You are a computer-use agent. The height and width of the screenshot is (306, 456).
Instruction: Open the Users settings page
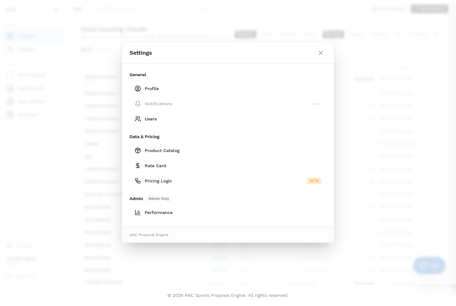coord(228,119)
